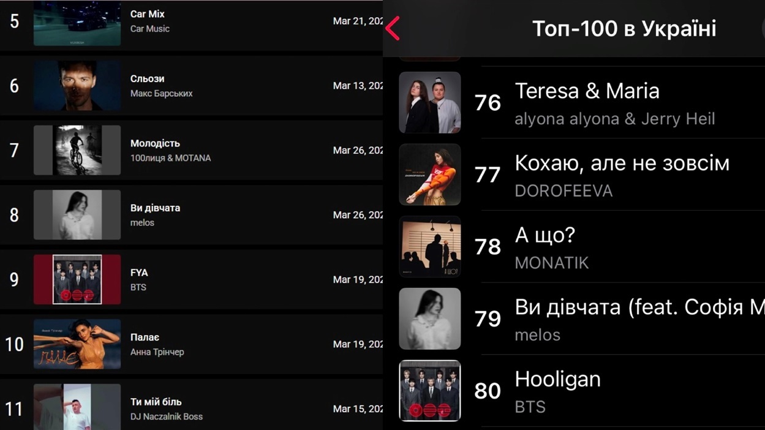
Task: Tap the Кохаю, але не зовсім artwork
Action: 429,175
